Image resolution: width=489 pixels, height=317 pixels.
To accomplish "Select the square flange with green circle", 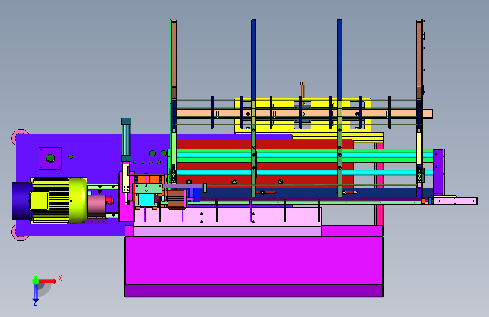I will click(50, 158).
